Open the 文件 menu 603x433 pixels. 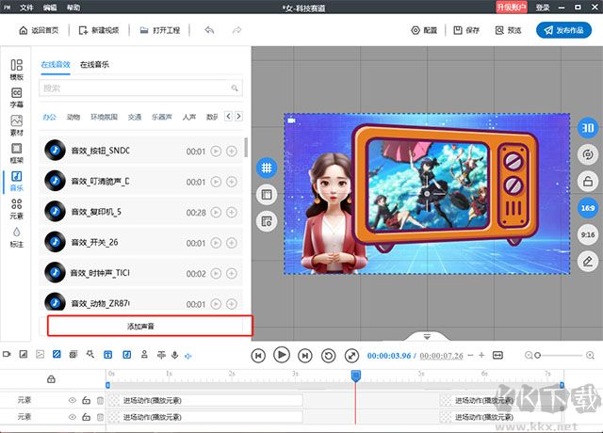tap(26, 7)
